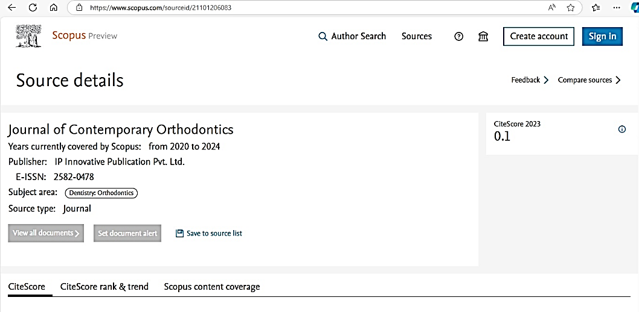Click View all documents button
Viewport: 639px width, 312px height.
pos(46,233)
